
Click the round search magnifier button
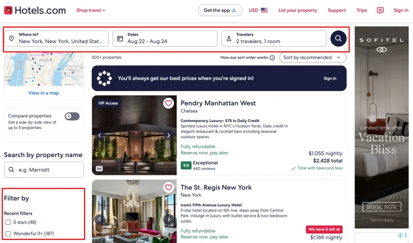coord(338,38)
